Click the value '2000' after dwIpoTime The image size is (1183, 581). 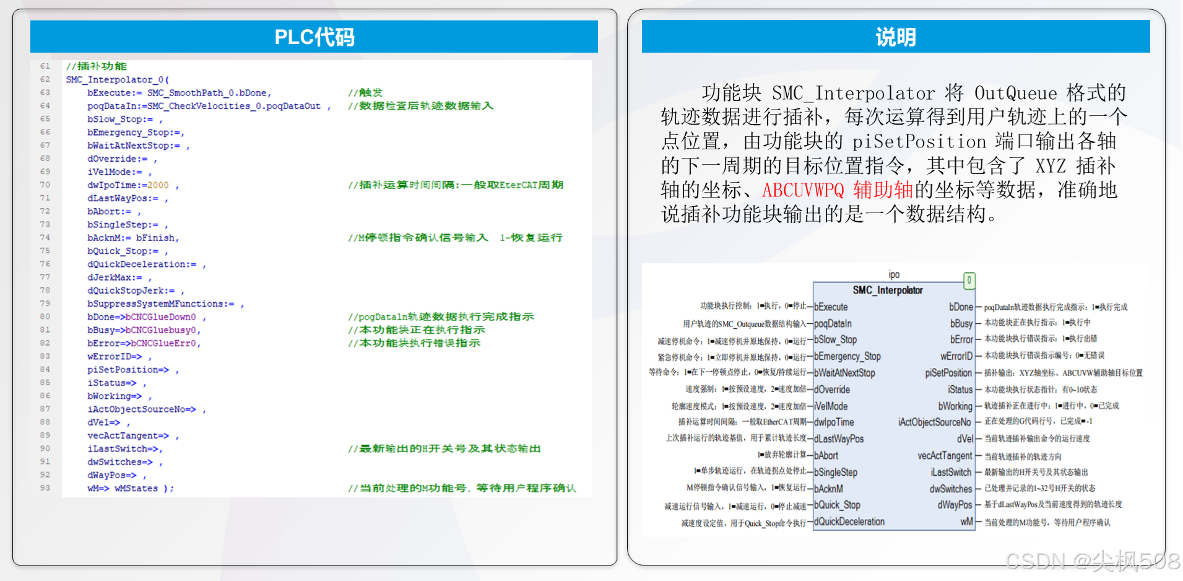[158, 185]
